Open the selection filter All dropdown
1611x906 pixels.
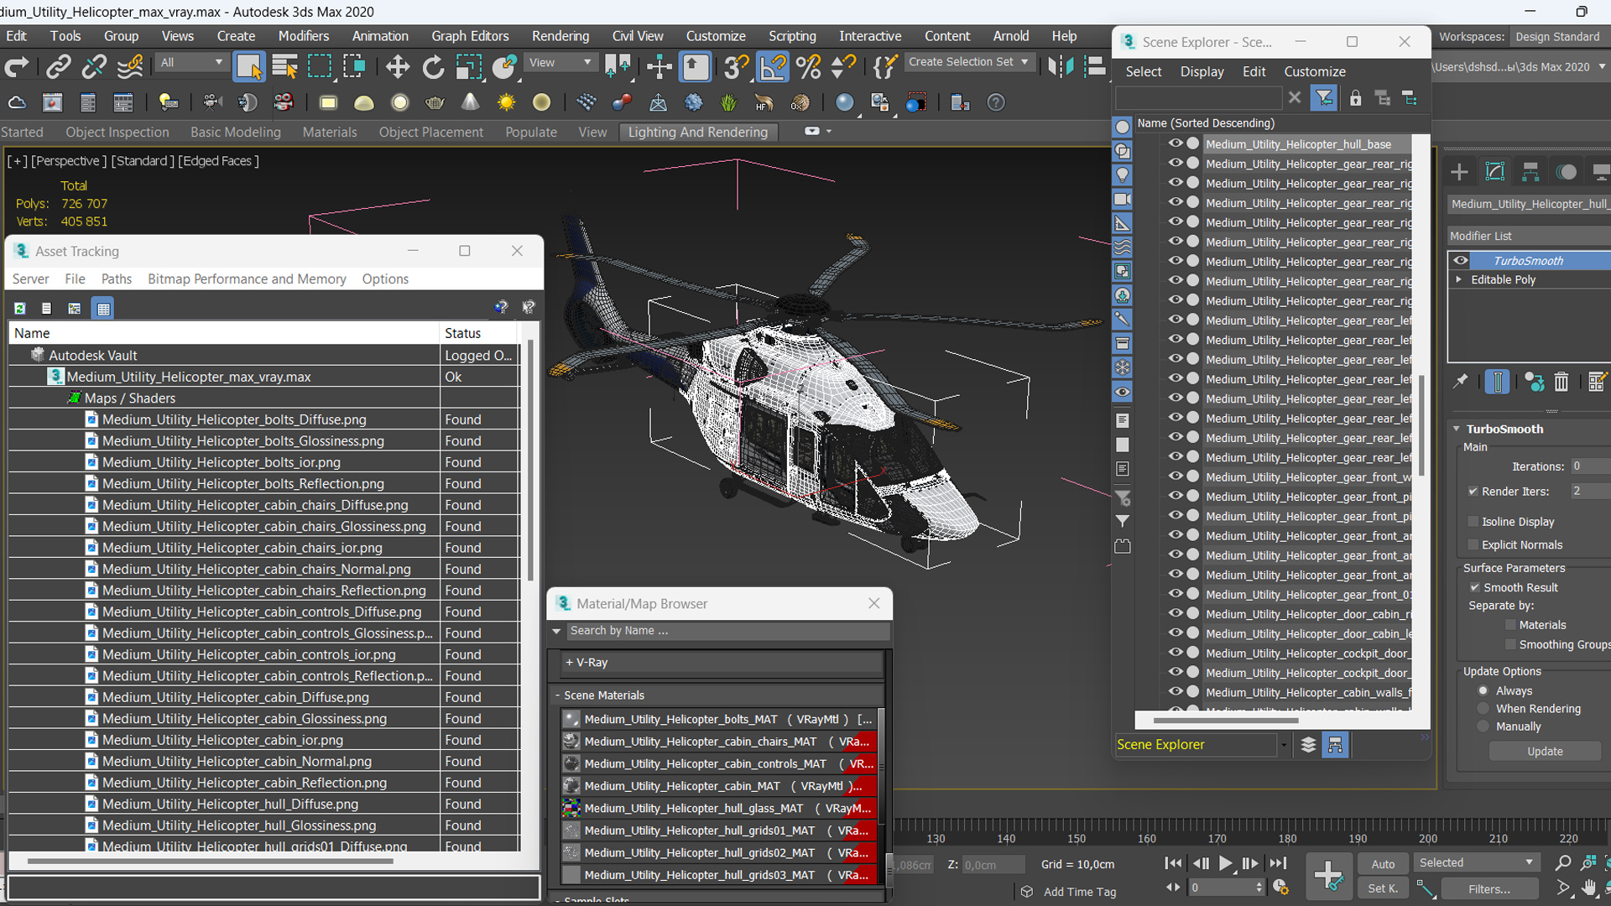click(191, 63)
